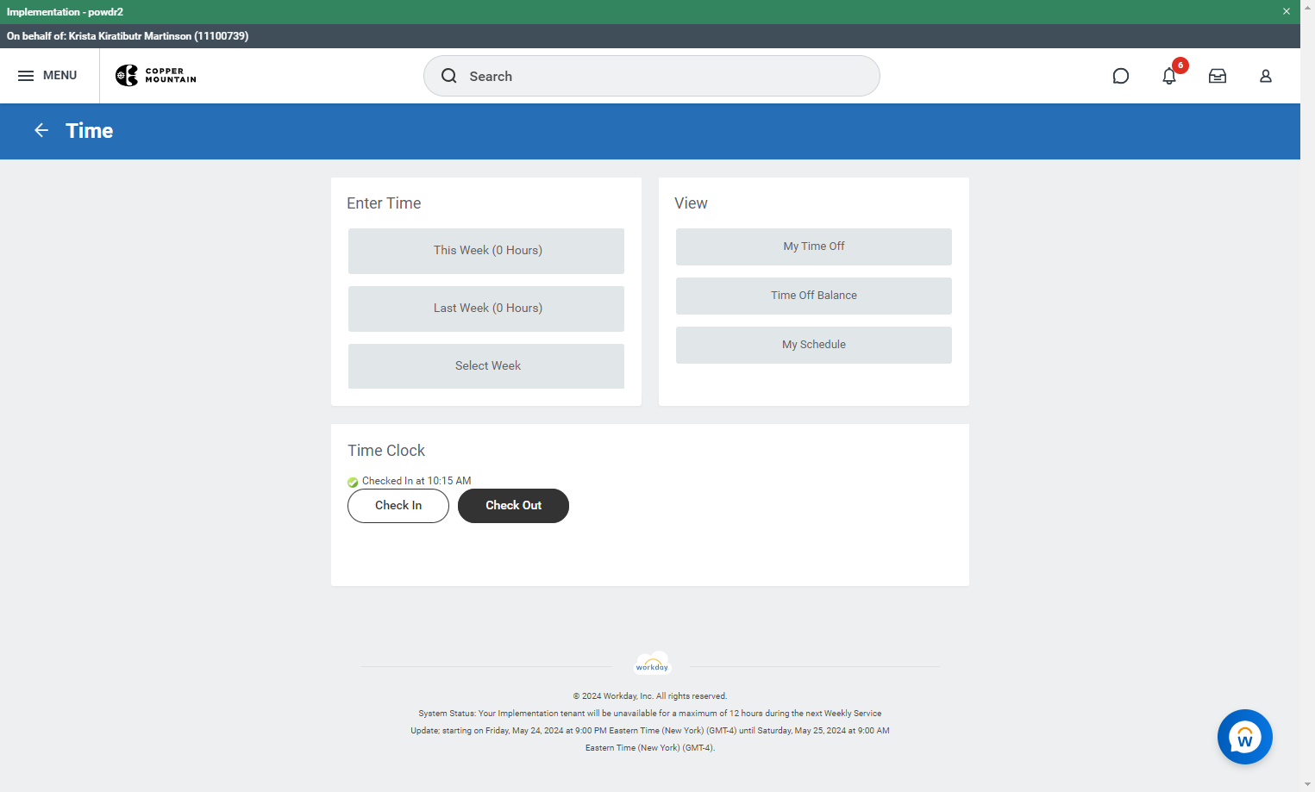This screenshot has width=1315, height=792.
Task: View Time Off Balance
Action: pyautogui.click(x=814, y=296)
